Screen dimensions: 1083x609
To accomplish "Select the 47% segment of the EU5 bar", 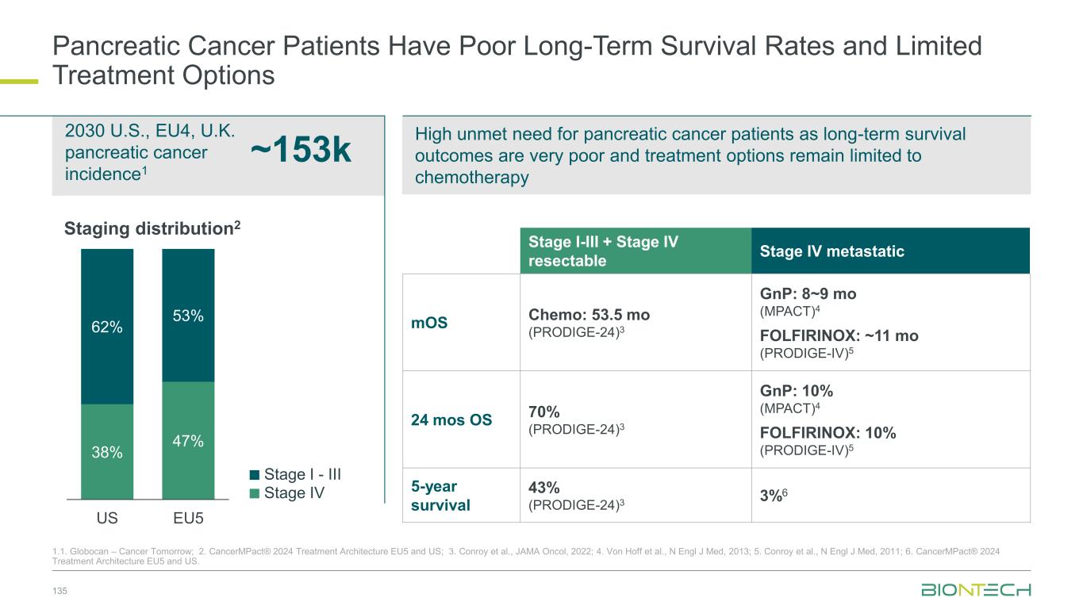I will 188,441.
